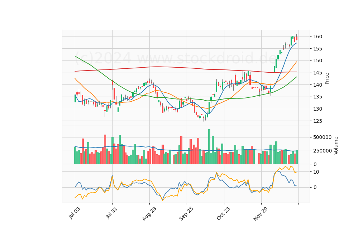This screenshot has width=344, height=247.
Task: Click the 150 price axis value
Action: (x=317, y=61)
